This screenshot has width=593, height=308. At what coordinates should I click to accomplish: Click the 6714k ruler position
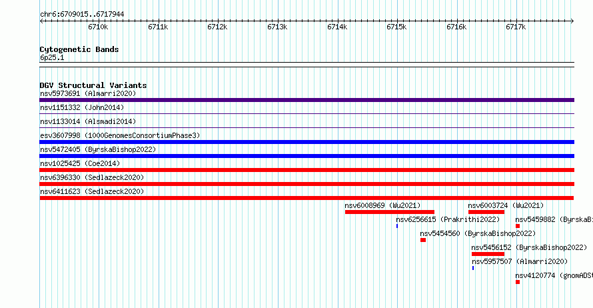(337, 27)
